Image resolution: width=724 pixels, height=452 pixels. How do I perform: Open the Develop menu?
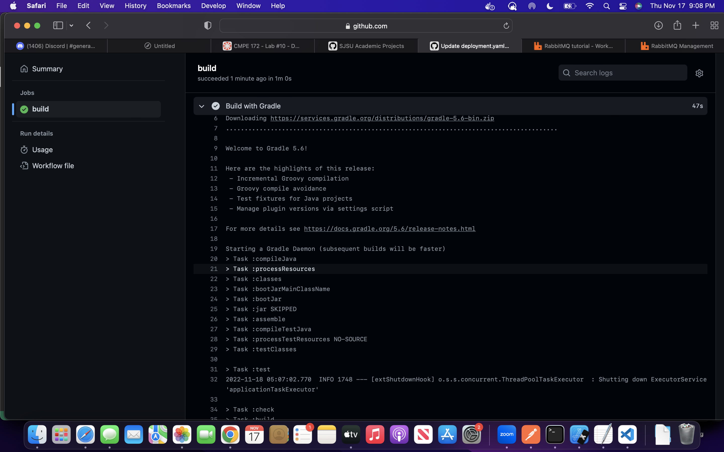pyautogui.click(x=213, y=6)
